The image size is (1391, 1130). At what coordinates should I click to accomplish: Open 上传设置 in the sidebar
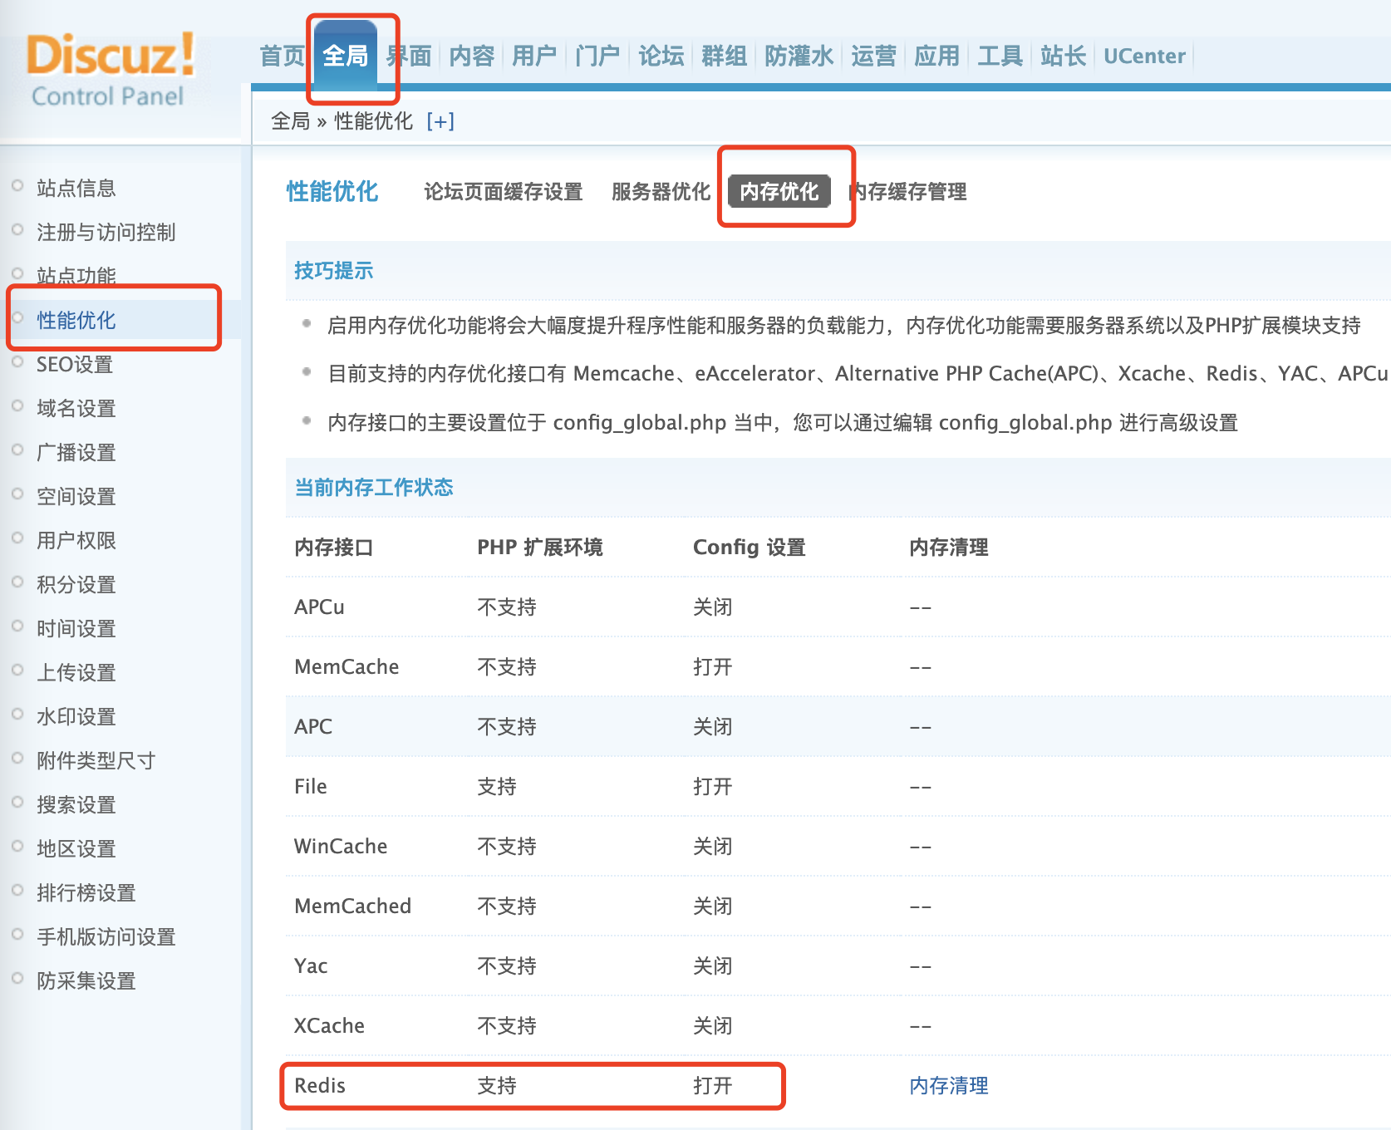point(76,672)
